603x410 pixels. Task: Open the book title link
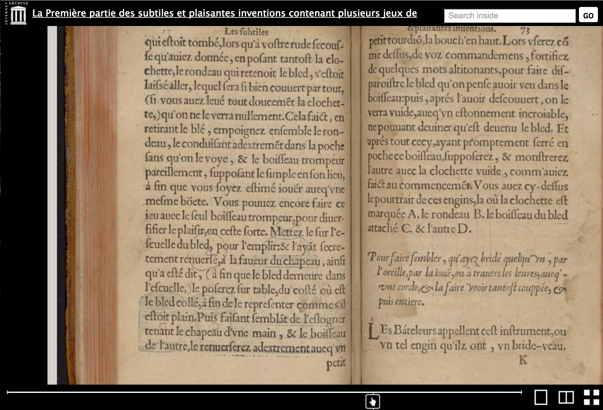[x=225, y=13]
